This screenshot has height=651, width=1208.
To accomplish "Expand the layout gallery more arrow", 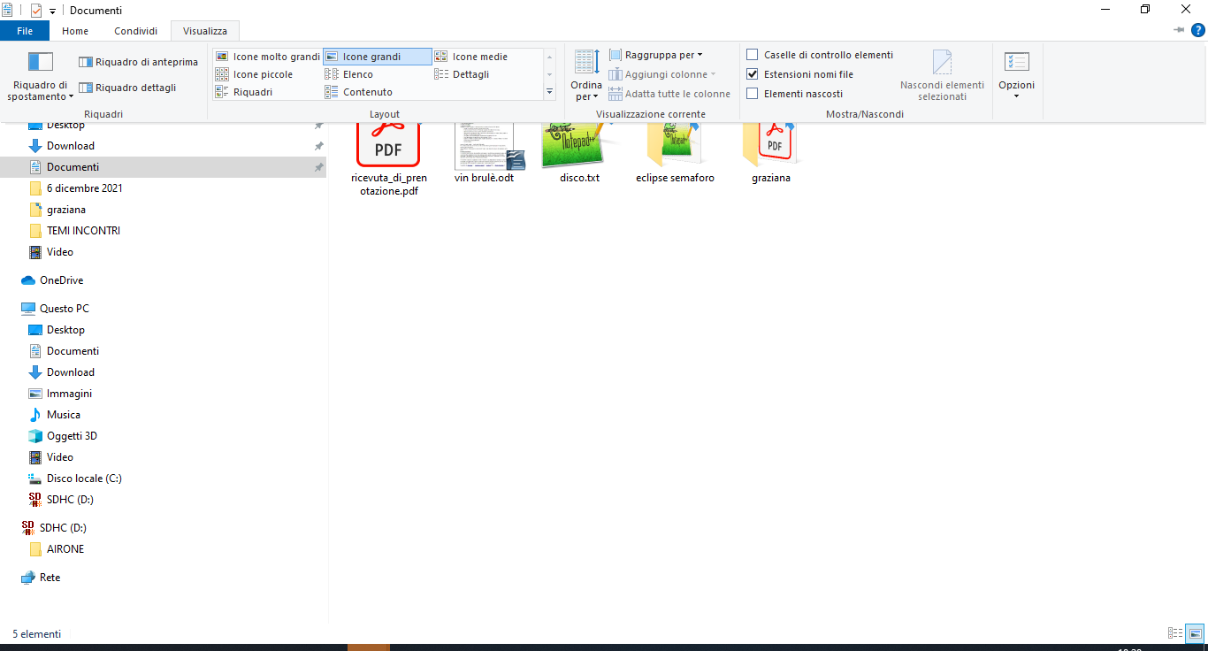I will pos(549,92).
